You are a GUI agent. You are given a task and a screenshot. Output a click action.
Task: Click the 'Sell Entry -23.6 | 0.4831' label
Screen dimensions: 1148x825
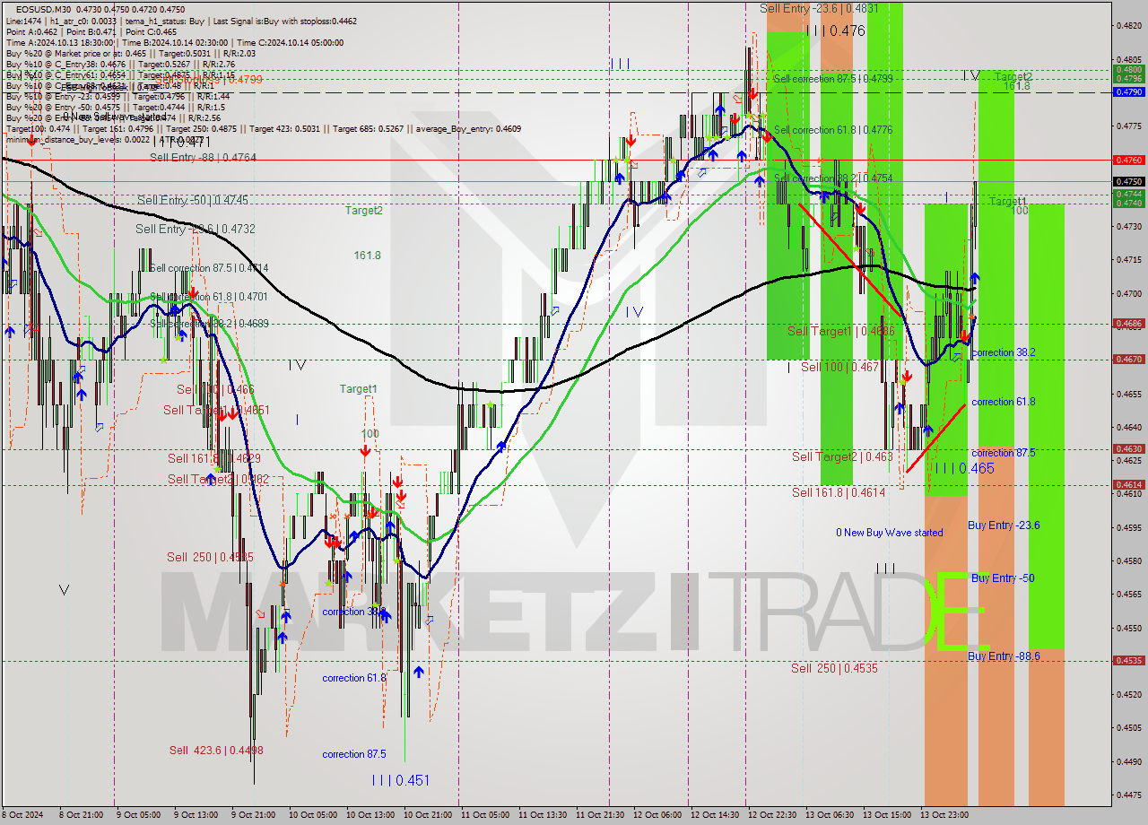point(819,7)
